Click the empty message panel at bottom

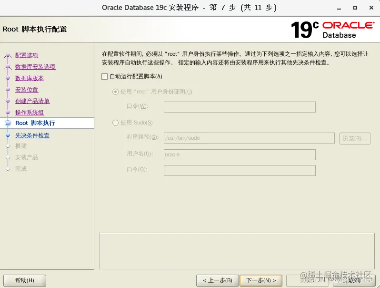237,251
